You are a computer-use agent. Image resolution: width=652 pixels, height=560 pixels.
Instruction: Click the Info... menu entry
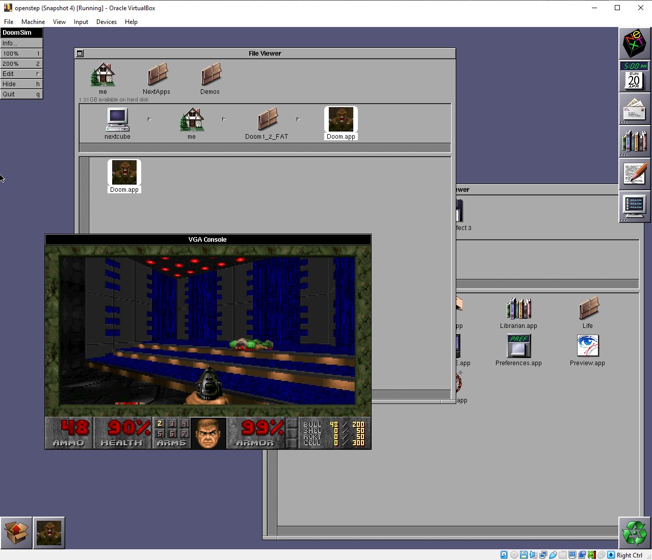(21, 43)
